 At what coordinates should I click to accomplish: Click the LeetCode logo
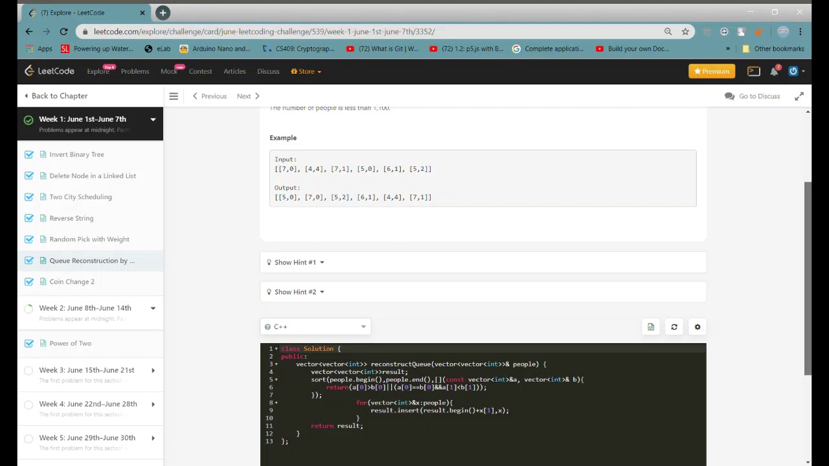[x=50, y=71]
